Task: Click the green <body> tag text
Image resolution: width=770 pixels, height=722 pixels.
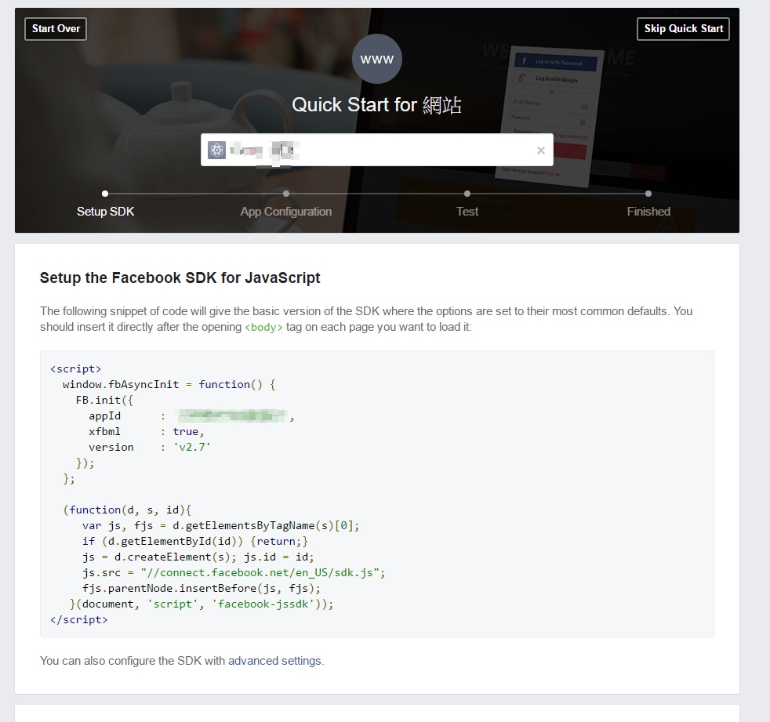Action: 263,328
